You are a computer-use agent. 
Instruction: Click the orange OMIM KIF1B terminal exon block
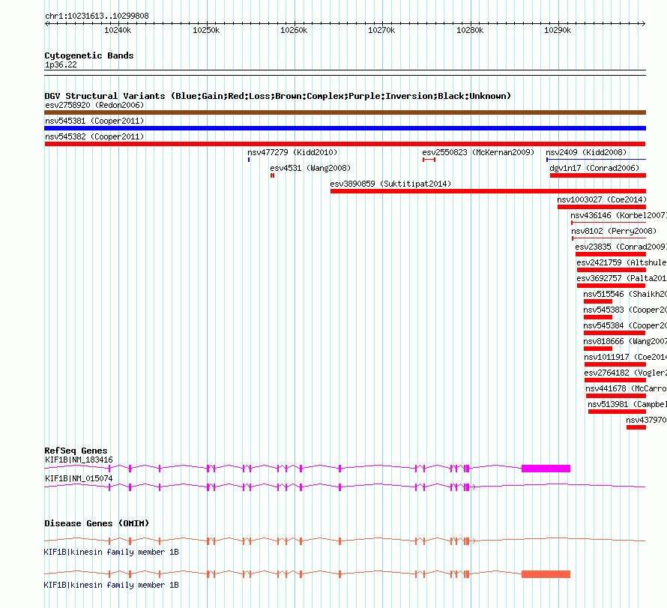(x=546, y=574)
